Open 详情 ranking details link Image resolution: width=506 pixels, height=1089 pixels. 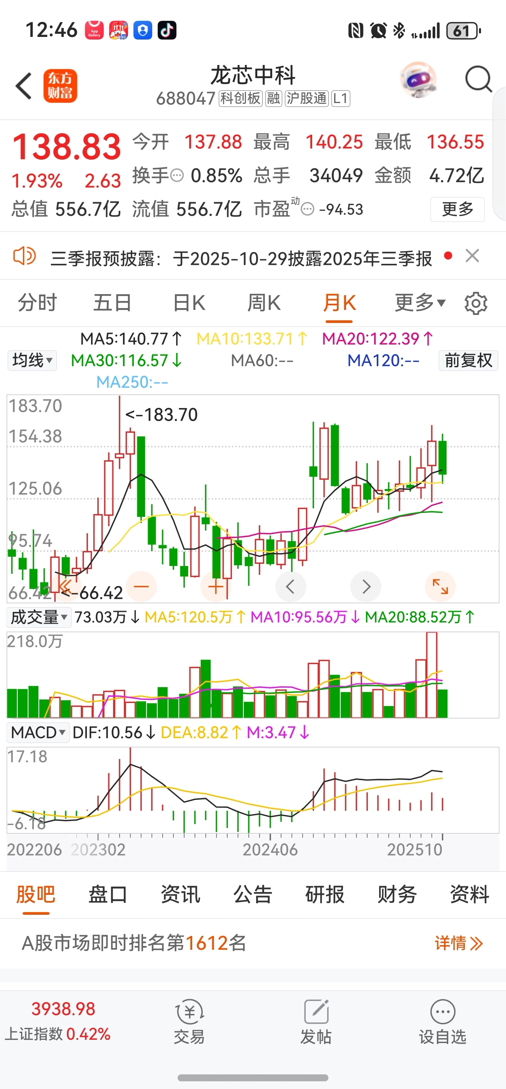click(x=459, y=943)
